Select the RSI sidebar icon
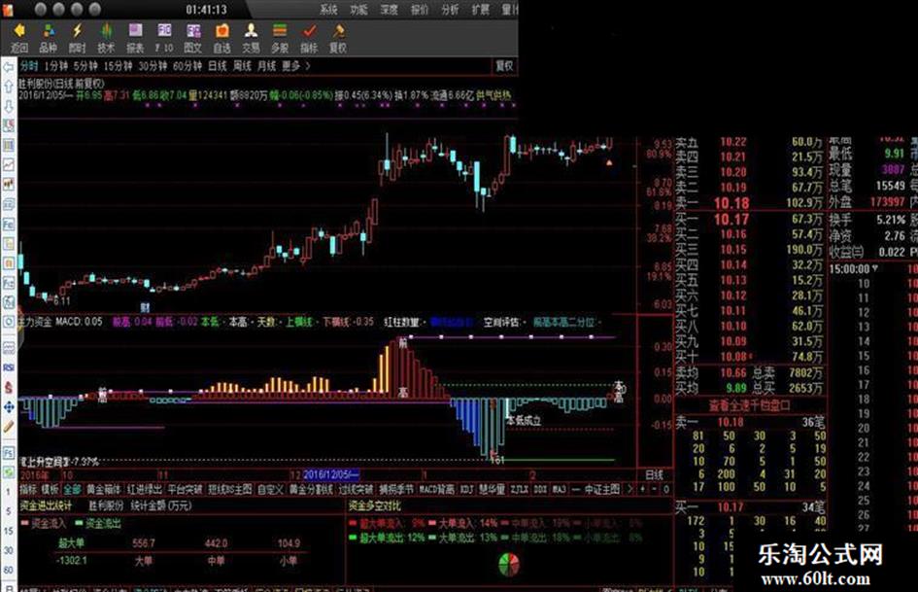This screenshot has width=918, height=592. click(8, 367)
